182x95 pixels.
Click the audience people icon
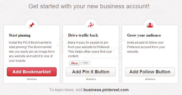[150, 25]
